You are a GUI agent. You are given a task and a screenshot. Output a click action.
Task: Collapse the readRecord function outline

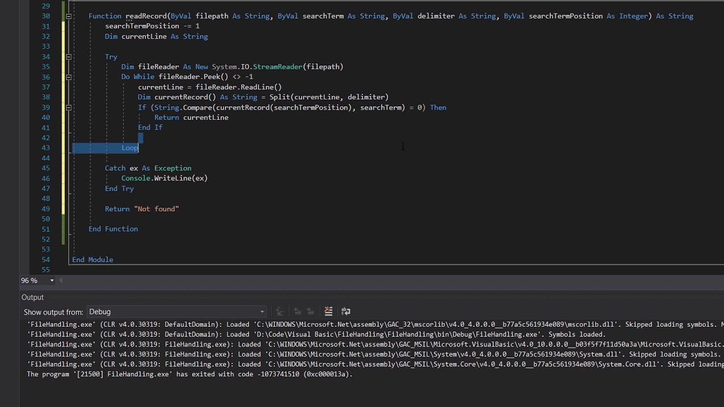click(x=68, y=16)
